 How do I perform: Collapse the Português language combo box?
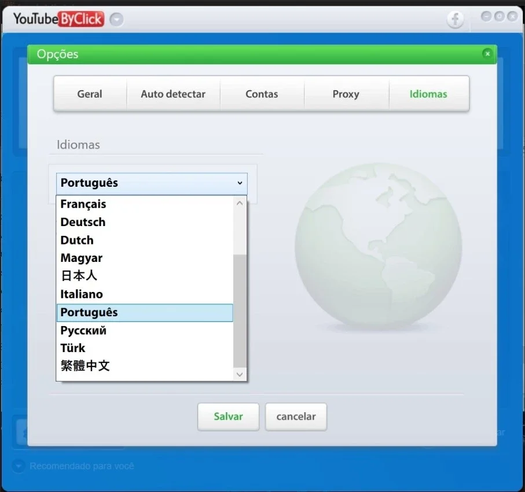coord(152,183)
